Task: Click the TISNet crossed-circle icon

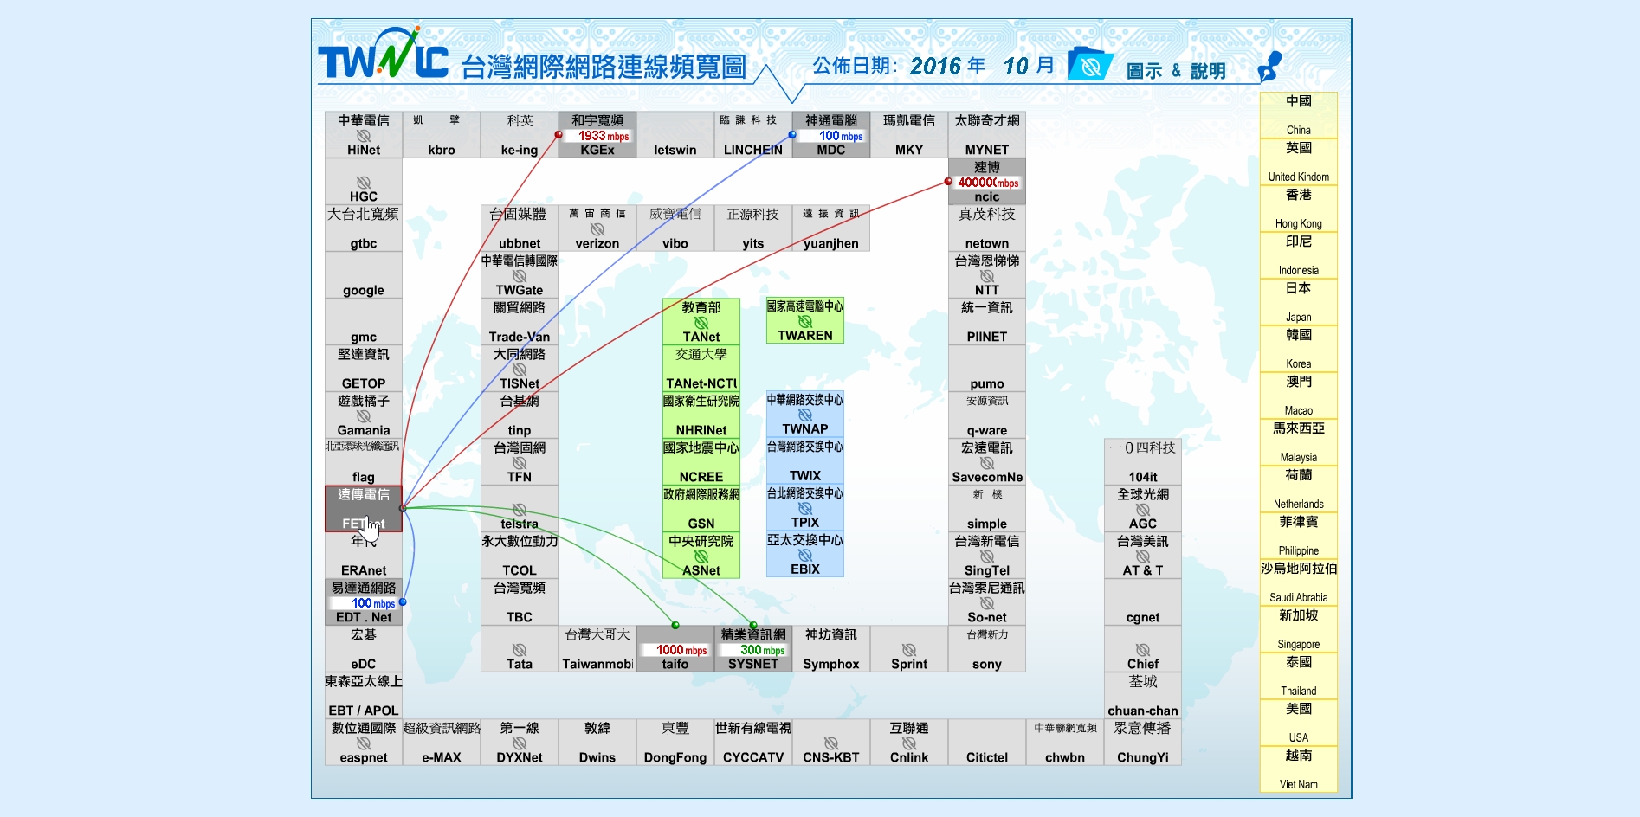Action: tap(520, 370)
